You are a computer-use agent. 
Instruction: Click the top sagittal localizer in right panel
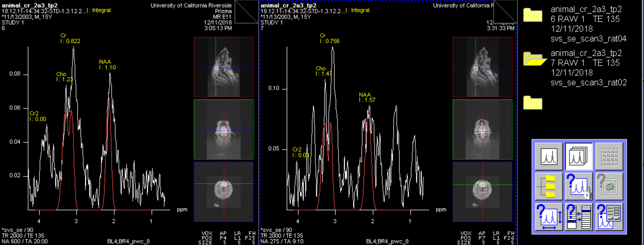[x=482, y=67]
